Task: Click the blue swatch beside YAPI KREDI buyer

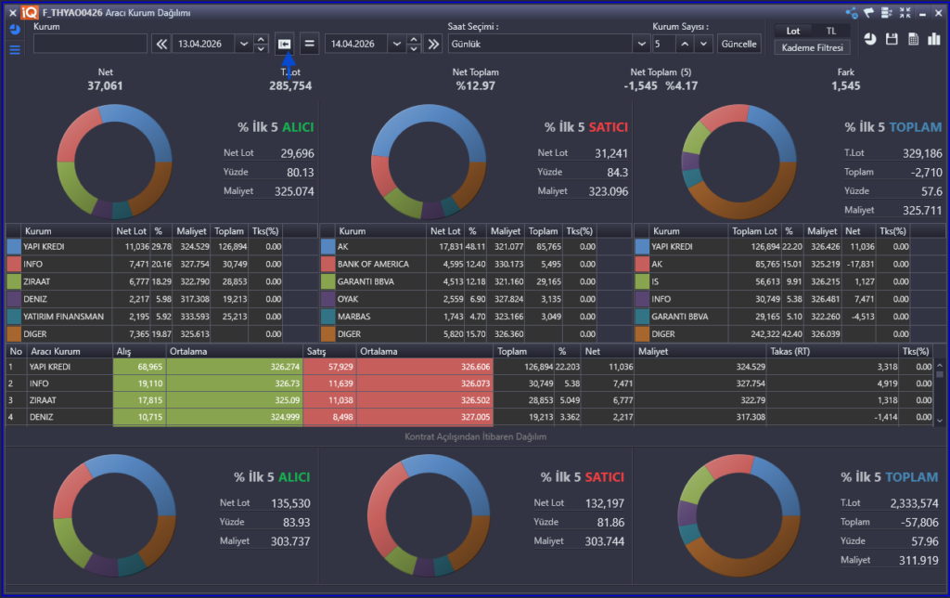Action: 13,247
